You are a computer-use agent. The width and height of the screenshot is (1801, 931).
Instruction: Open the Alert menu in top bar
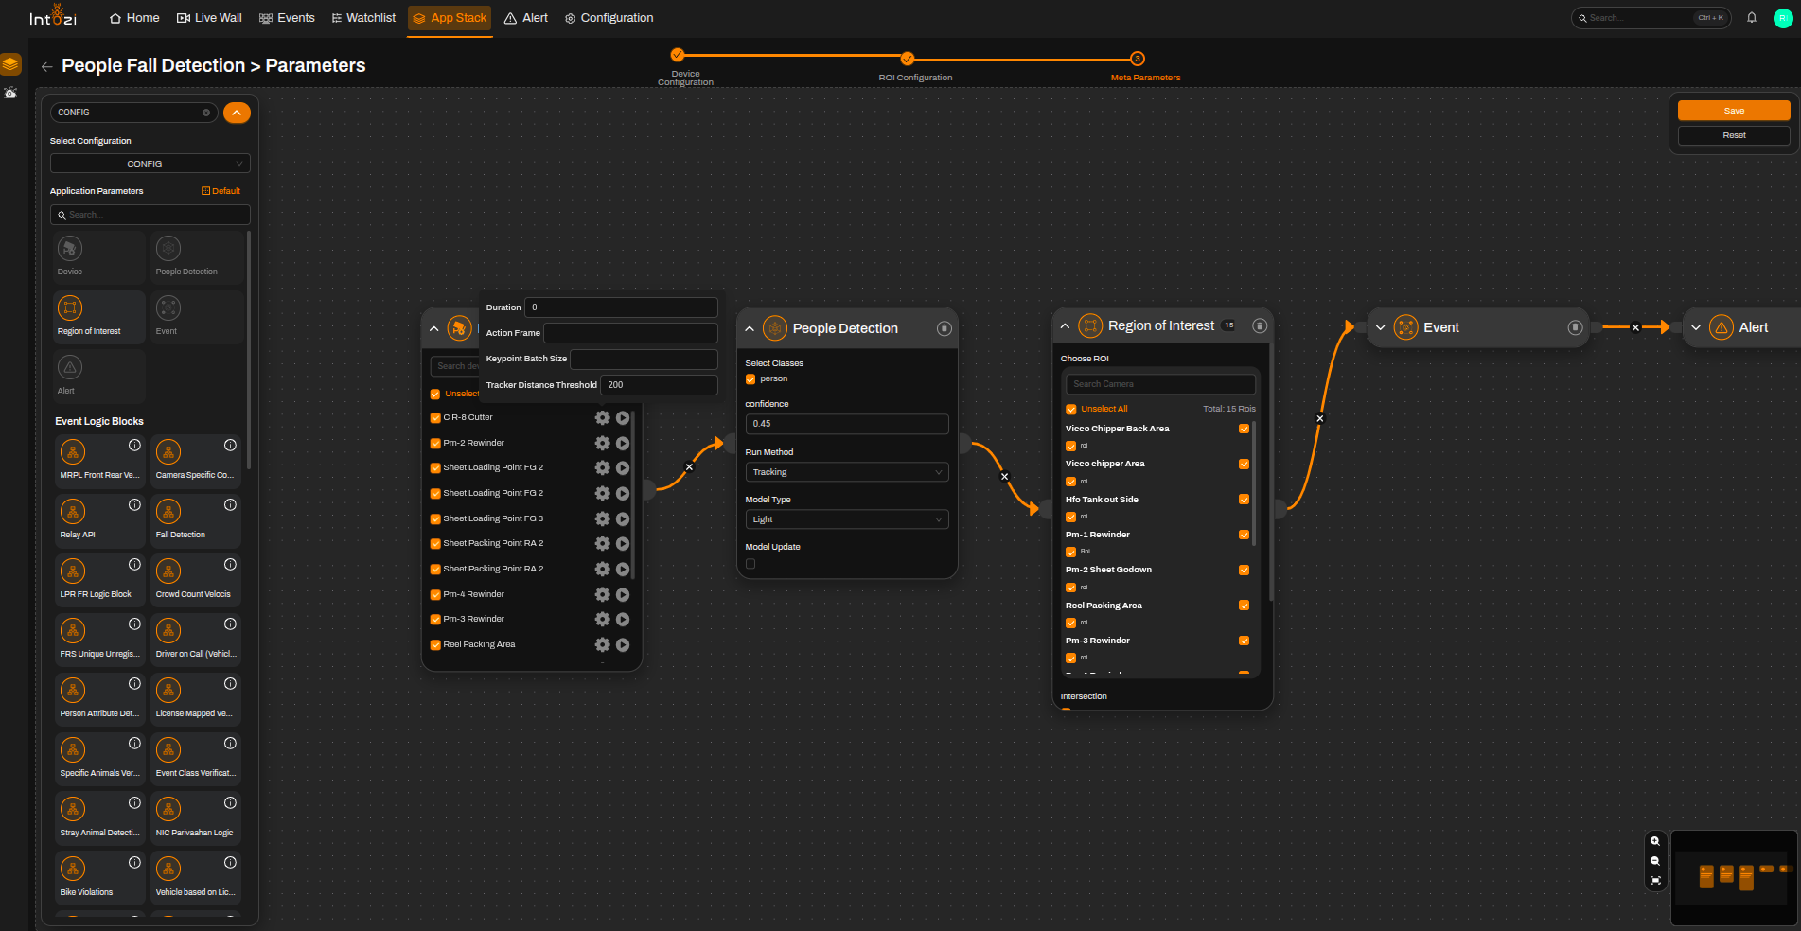(x=526, y=18)
